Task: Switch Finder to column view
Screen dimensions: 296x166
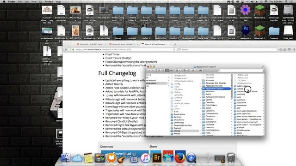Action: tap(167, 71)
